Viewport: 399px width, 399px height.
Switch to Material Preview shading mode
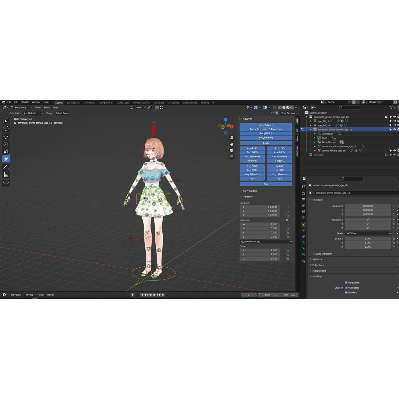287,107
